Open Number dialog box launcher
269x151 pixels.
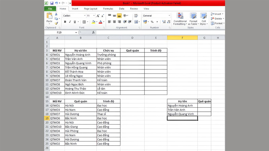[x=169, y=28]
